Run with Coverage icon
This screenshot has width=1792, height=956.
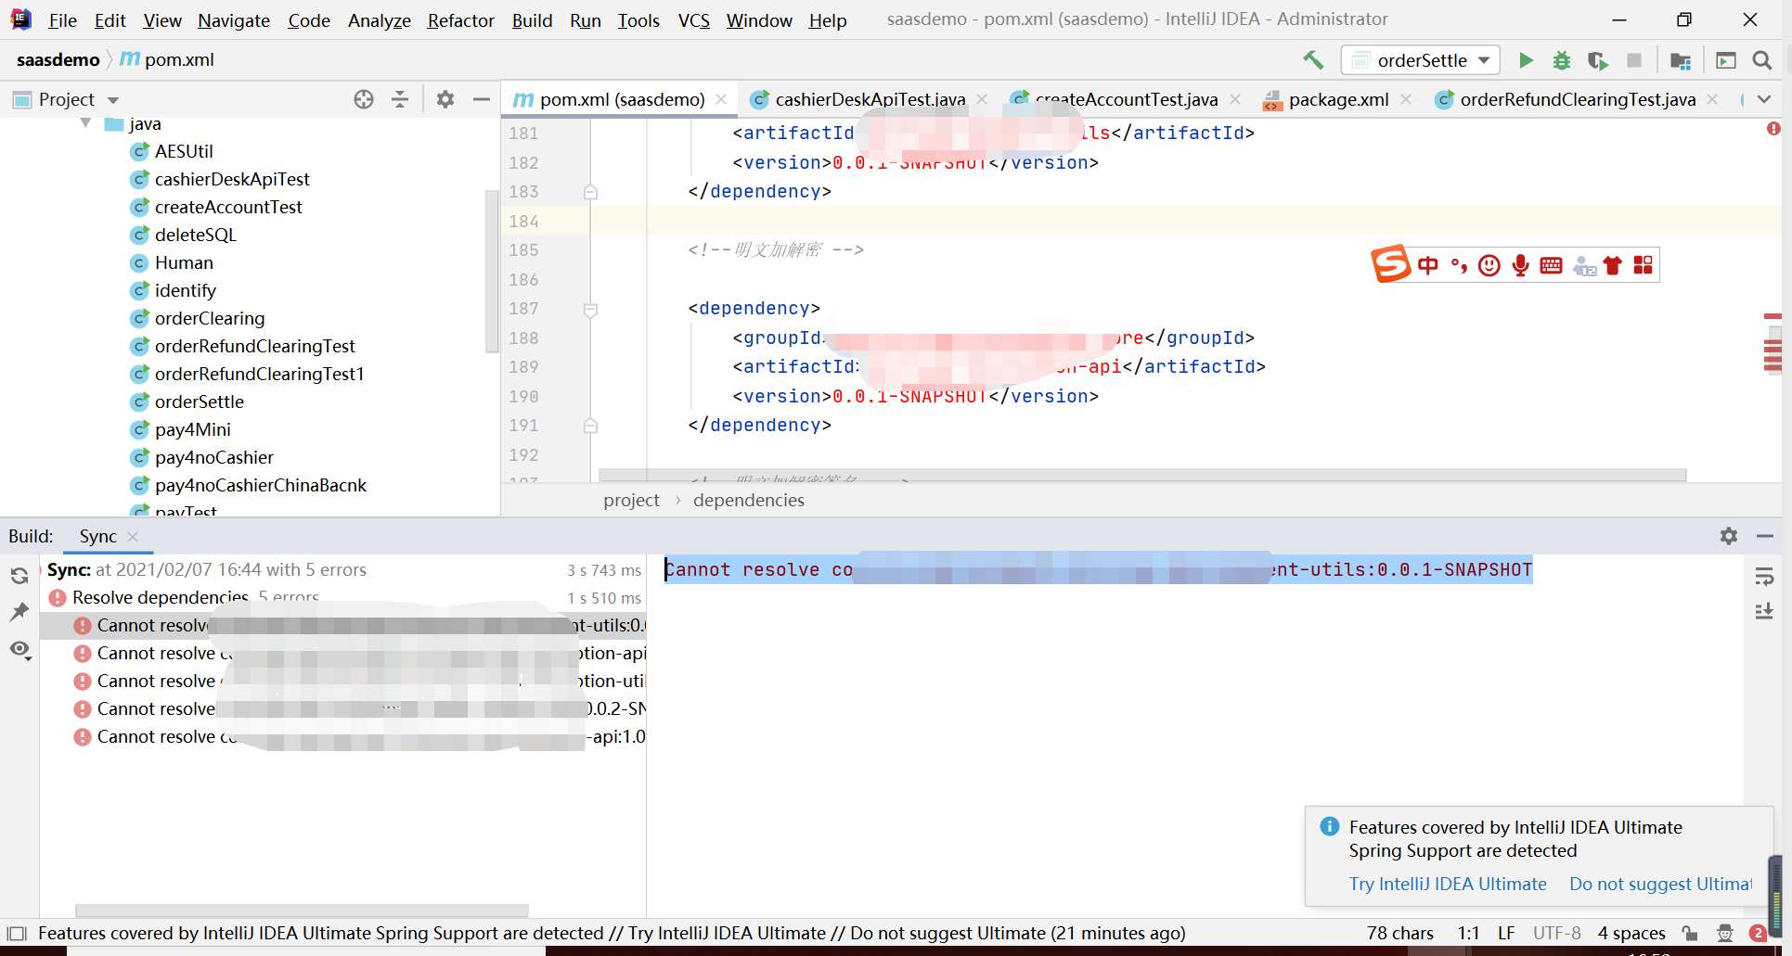(1598, 59)
